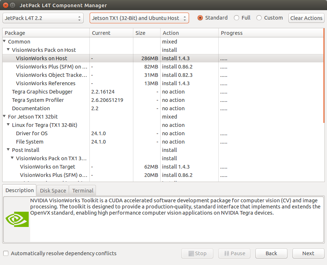Click the Pause button
This screenshot has width=327, height=265.
coord(234,253)
